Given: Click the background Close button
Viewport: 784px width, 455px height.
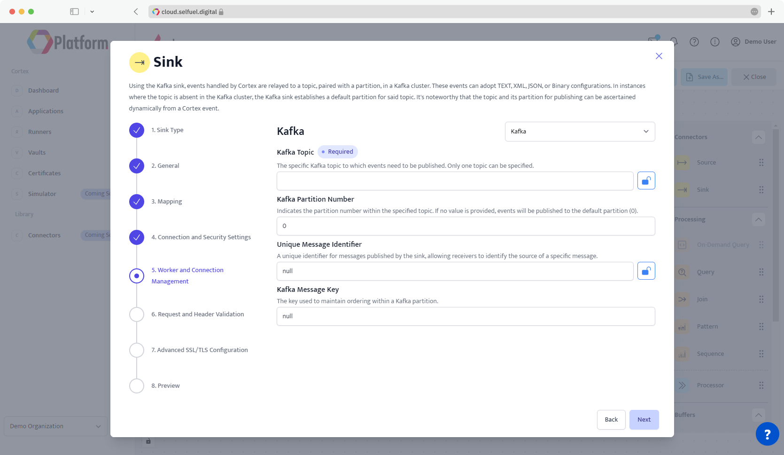Looking at the screenshot, I should click(754, 77).
